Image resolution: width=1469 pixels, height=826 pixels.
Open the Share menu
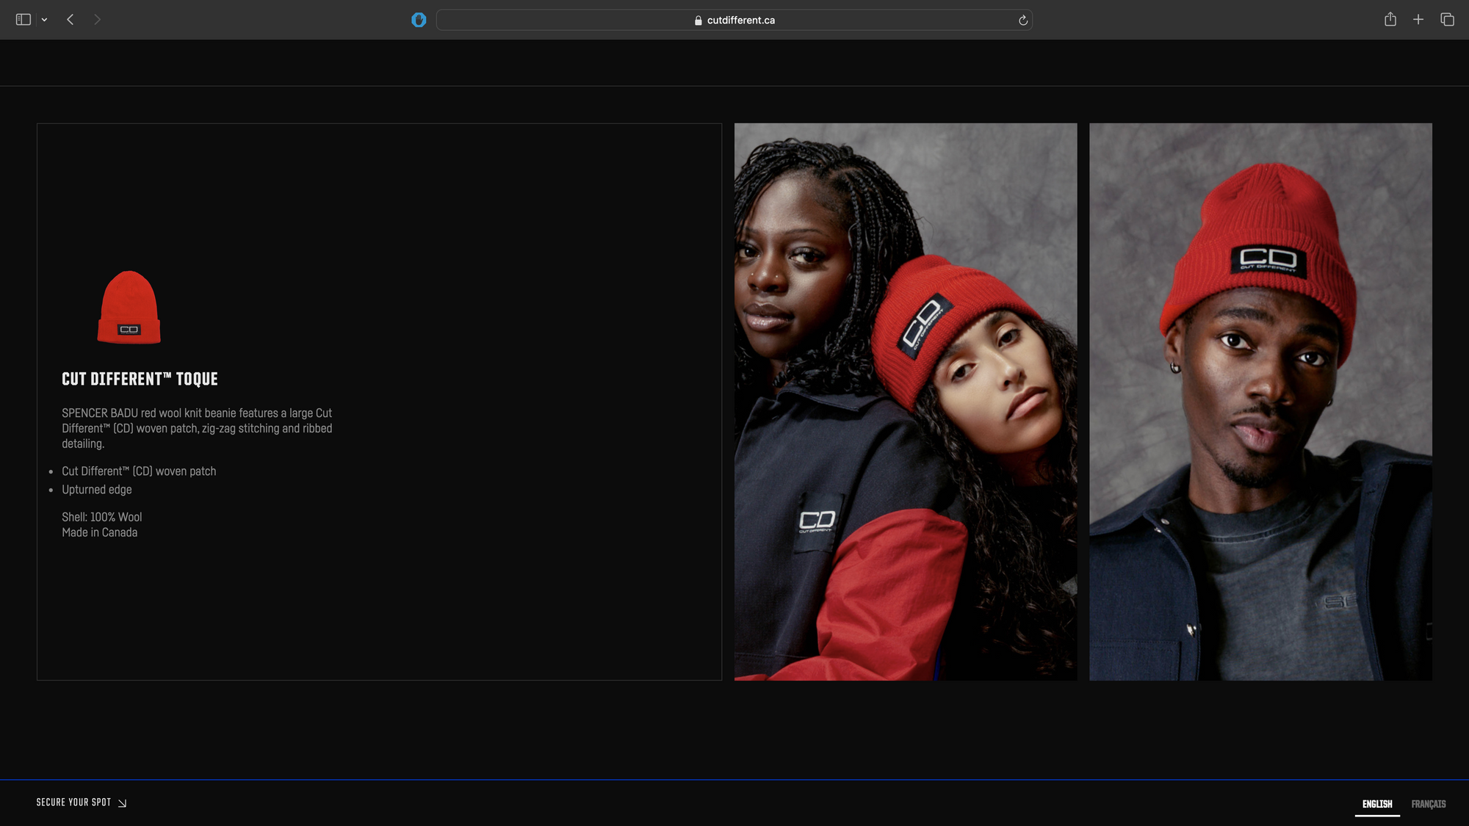pyautogui.click(x=1390, y=20)
